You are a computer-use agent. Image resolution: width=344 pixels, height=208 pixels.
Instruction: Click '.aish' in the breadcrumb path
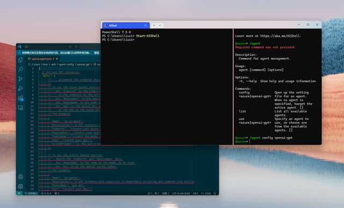click(x=53, y=64)
